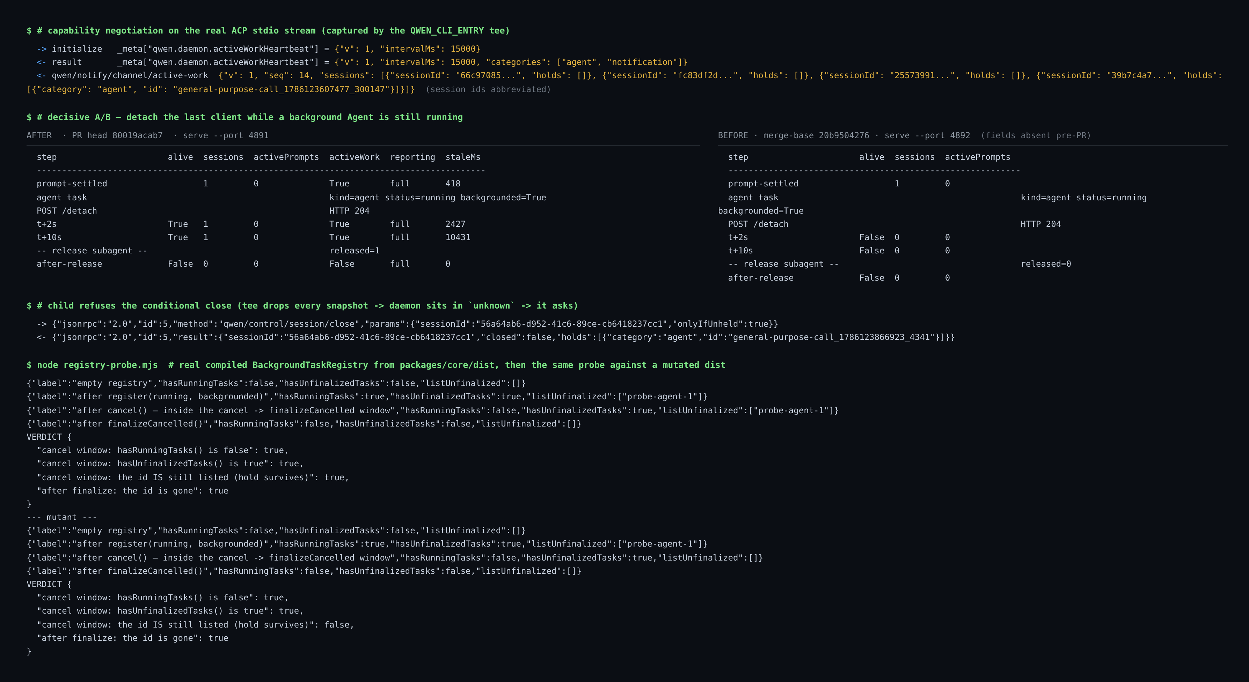1249x682 pixels.
Task: Click '-- release subagent --' in the AFTER table
Action: click(92, 250)
